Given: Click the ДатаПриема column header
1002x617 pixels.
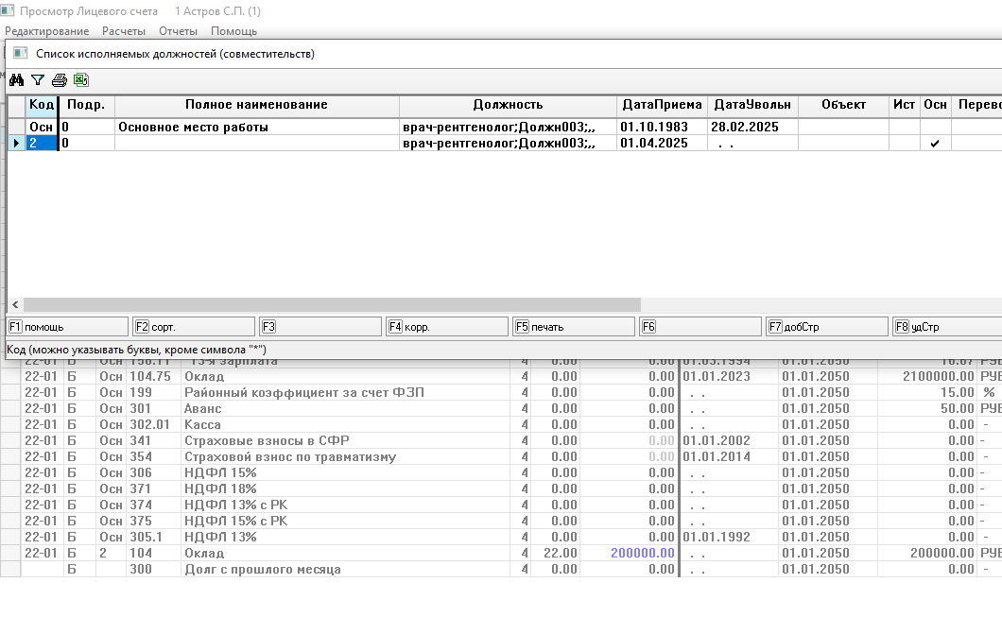Looking at the screenshot, I should [662, 105].
